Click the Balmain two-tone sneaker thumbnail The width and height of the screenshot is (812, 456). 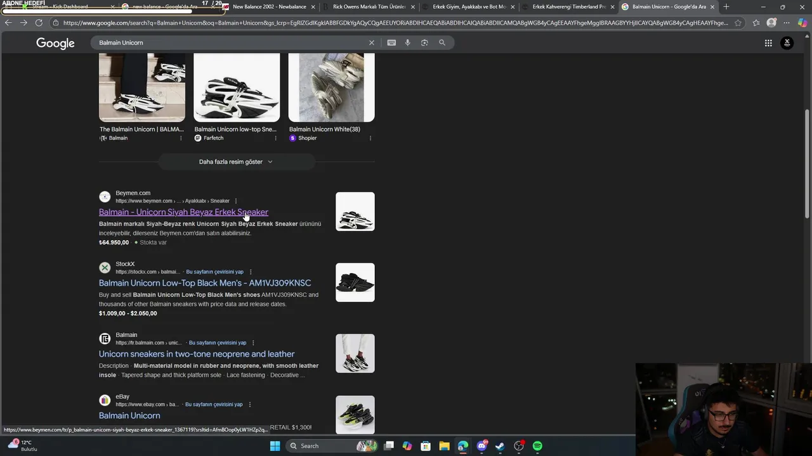pyautogui.click(x=355, y=353)
